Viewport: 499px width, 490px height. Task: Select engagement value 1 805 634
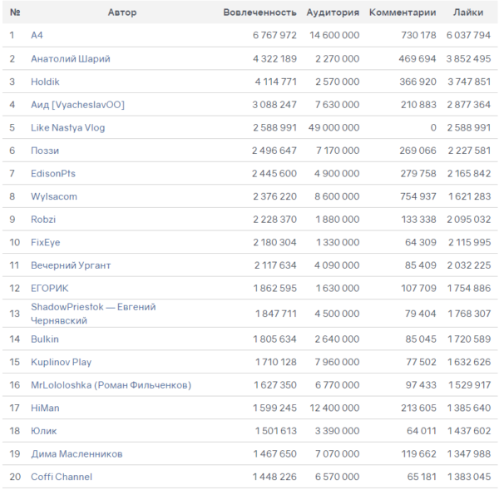pos(274,339)
